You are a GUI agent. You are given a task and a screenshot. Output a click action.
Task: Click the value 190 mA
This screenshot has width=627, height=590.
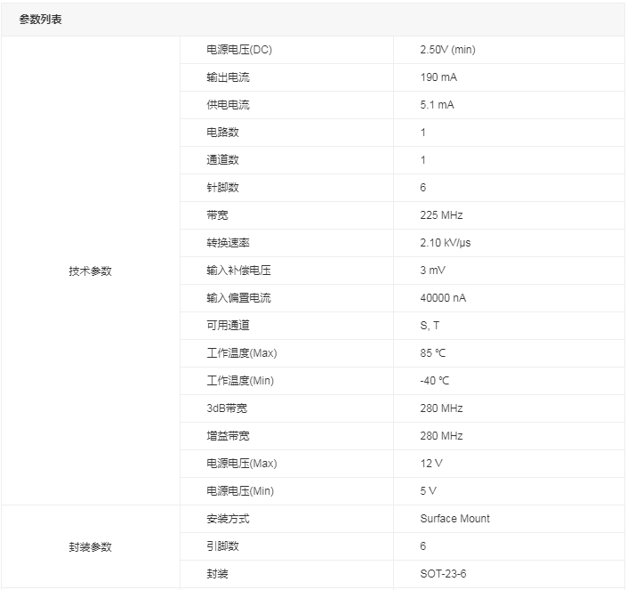438,77
